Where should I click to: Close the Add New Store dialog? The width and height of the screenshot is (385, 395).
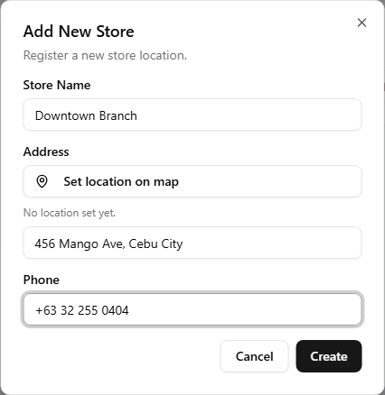click(x=362, y=23)
